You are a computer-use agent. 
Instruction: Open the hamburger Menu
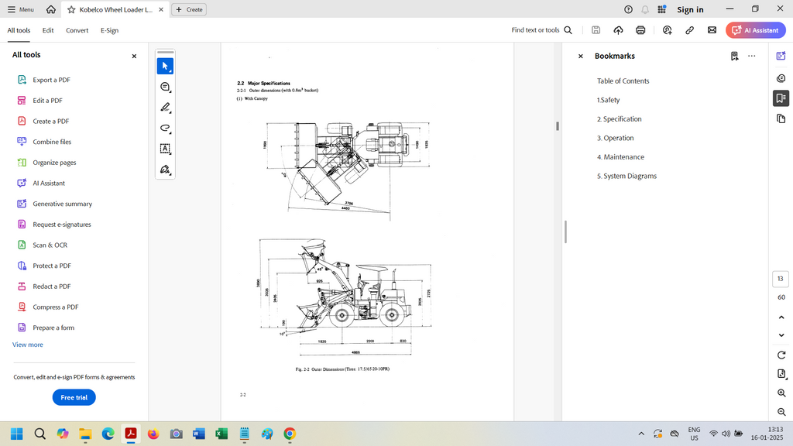21,9
